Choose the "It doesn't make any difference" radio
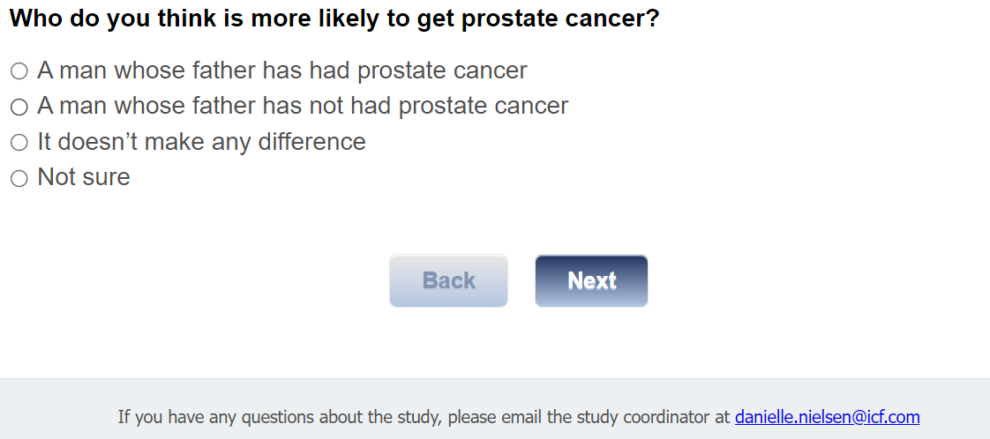This screenshot has height=439, width=990. point(19,142)
